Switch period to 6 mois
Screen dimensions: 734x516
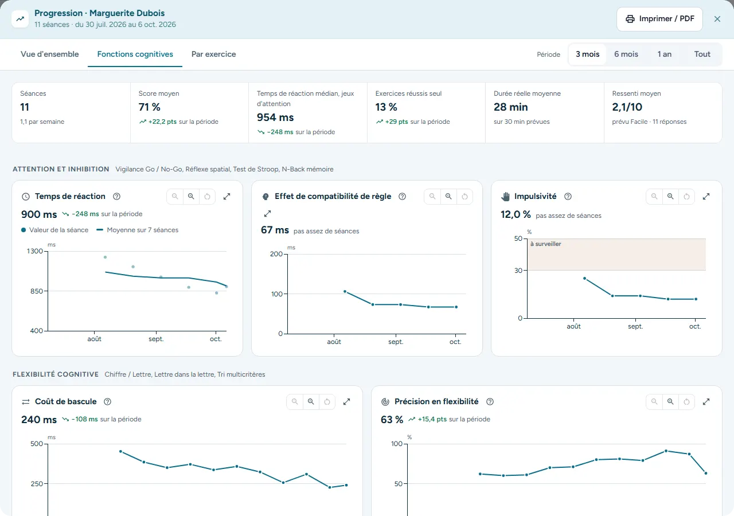point(626,54)
